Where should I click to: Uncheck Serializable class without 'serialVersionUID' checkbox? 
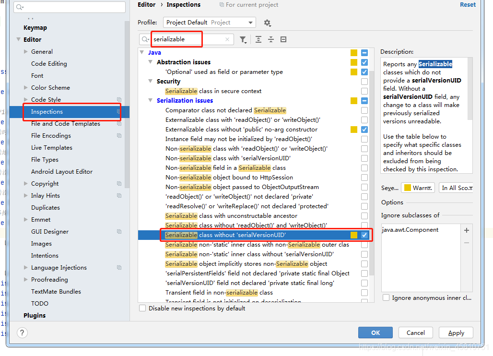click(364, 235)
